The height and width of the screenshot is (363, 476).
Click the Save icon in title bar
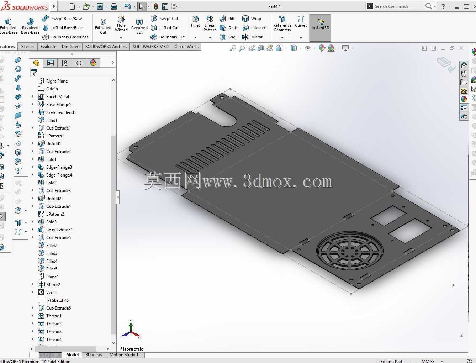point(100,6)
